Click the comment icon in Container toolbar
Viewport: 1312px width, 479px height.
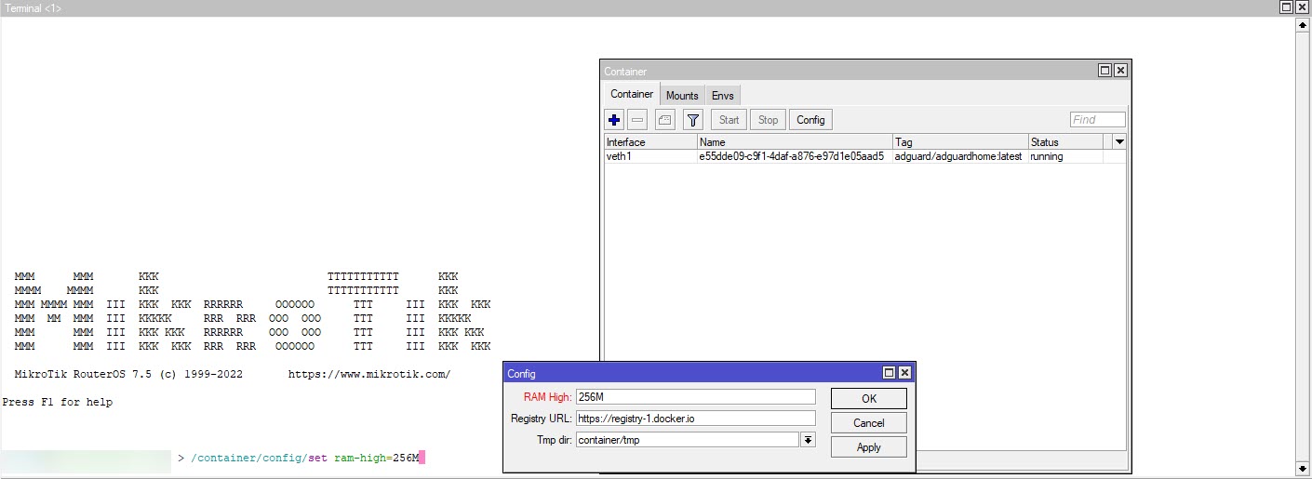click(x=664, y=119)
